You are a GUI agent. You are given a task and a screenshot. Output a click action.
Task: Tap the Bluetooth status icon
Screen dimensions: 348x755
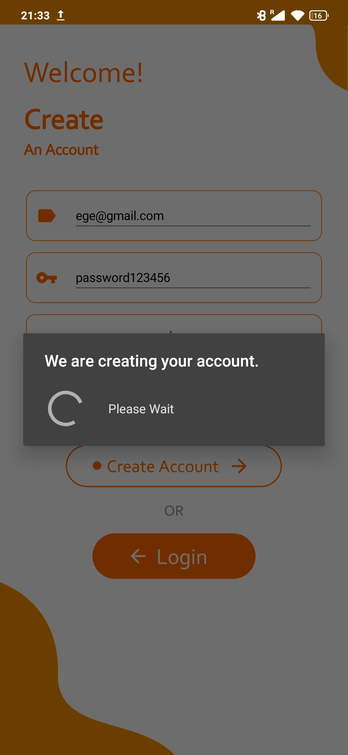pyautogui.click(x=261, y=15)
